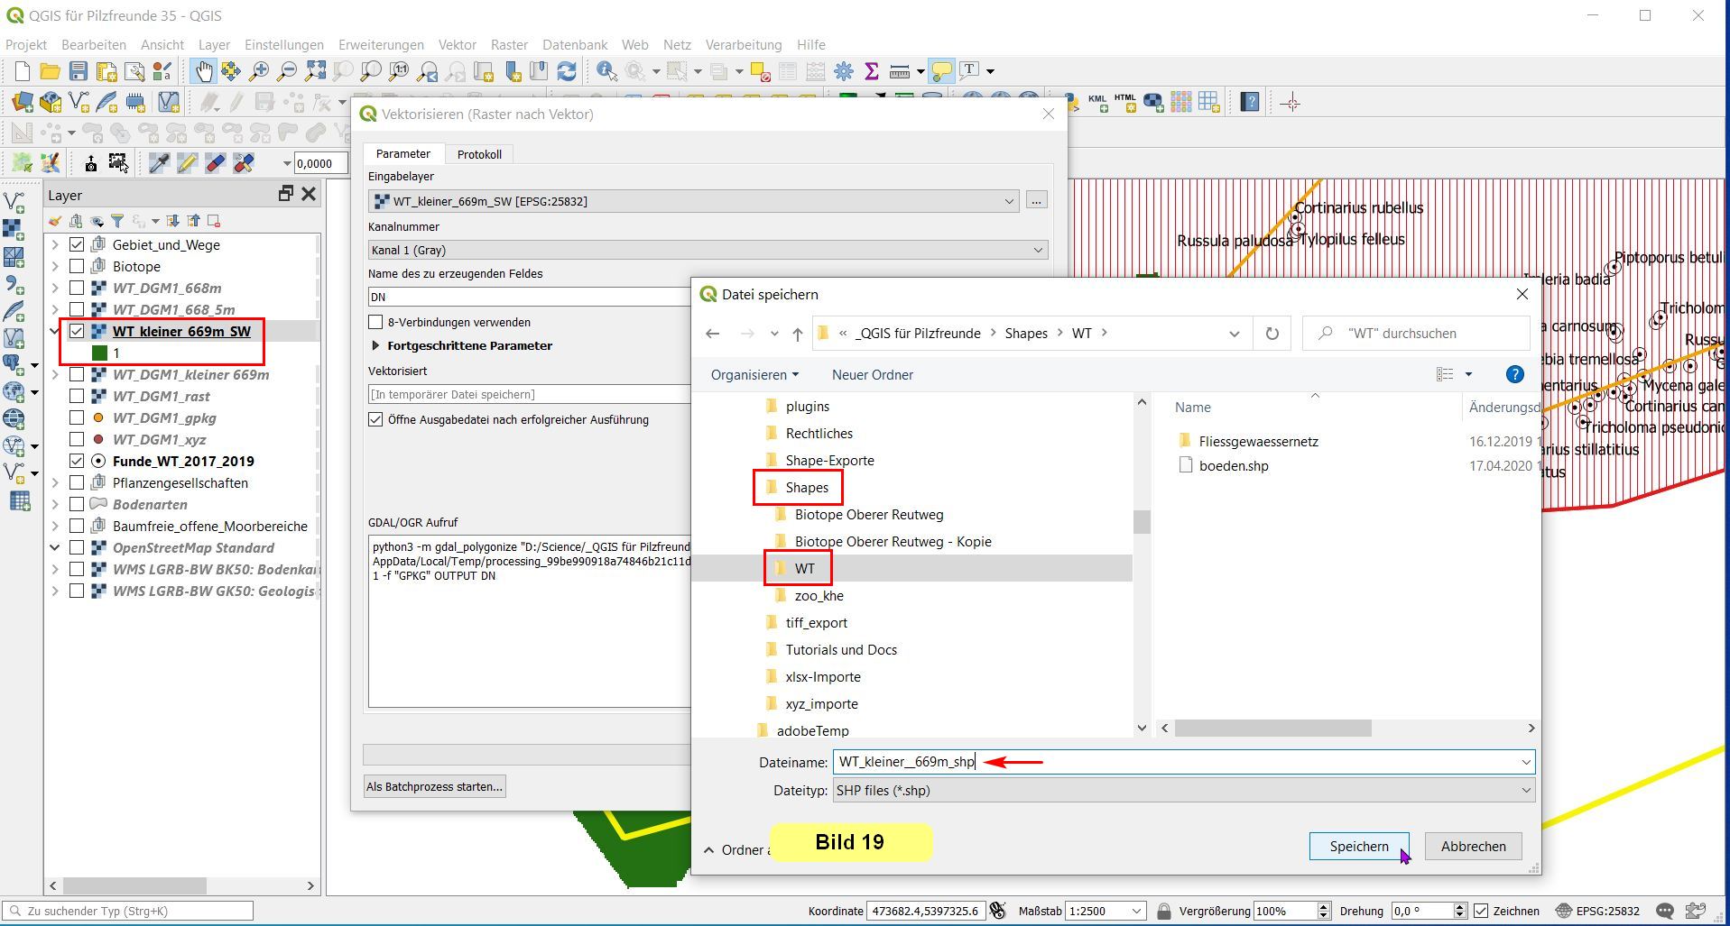Open the Kanalnummer Kanal 1 dropdown

pos(707,250)
